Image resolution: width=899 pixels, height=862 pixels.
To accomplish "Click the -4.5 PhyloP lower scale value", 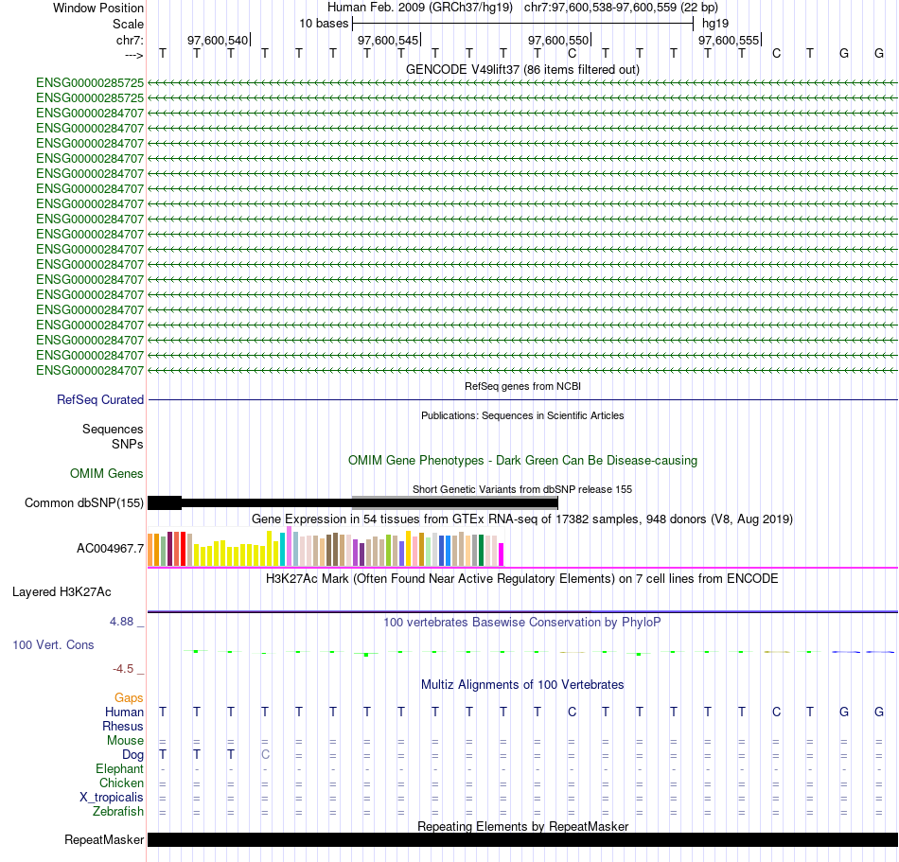I will [123, 669].
